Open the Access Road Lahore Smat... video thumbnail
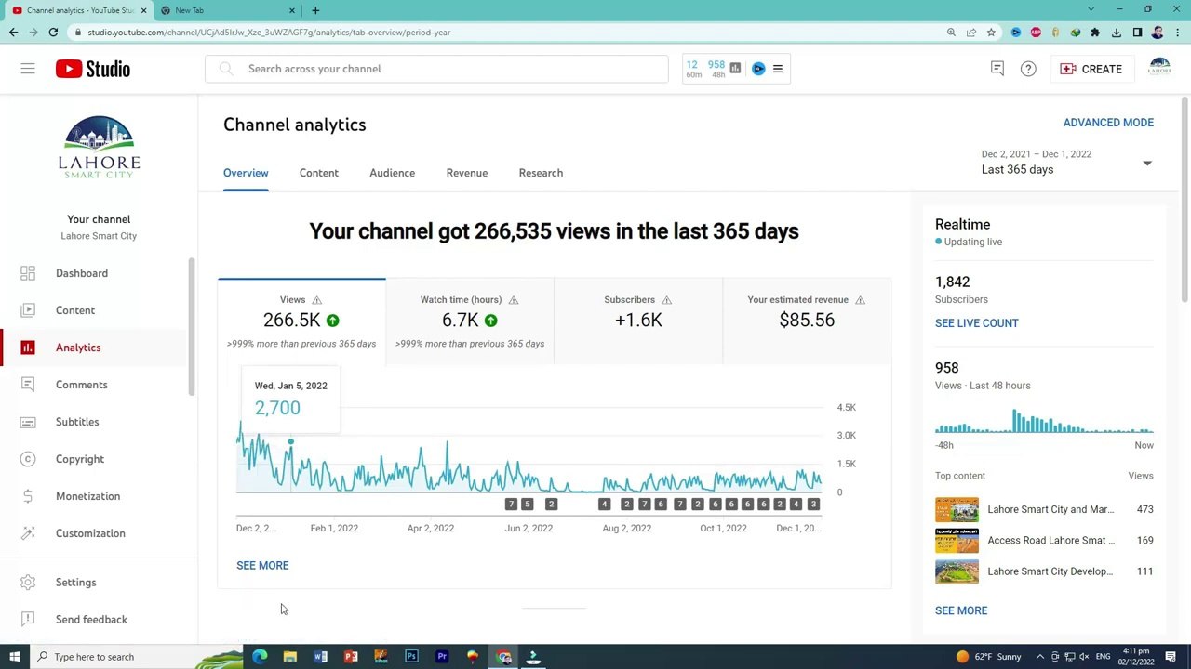This screenshot has height=669, width=1191. coord(957,541)
